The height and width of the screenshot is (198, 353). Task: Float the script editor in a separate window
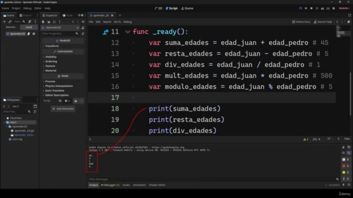[x=349, y=22]
